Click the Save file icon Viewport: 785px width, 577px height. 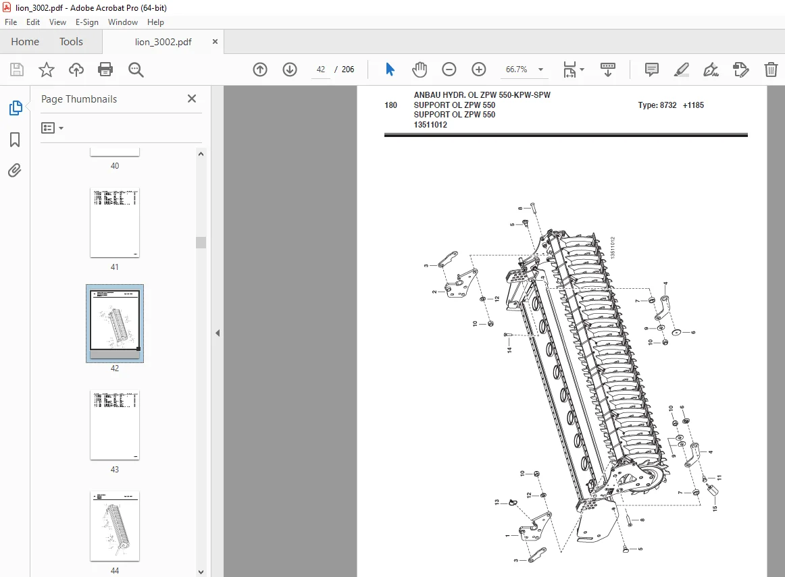point(17,70)
